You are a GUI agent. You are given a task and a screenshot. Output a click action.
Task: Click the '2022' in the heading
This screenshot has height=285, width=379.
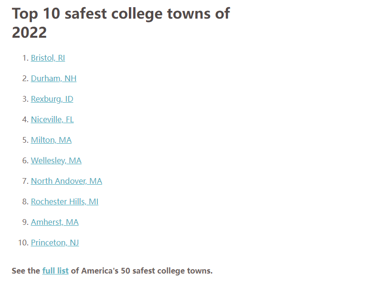coord(29,32)
